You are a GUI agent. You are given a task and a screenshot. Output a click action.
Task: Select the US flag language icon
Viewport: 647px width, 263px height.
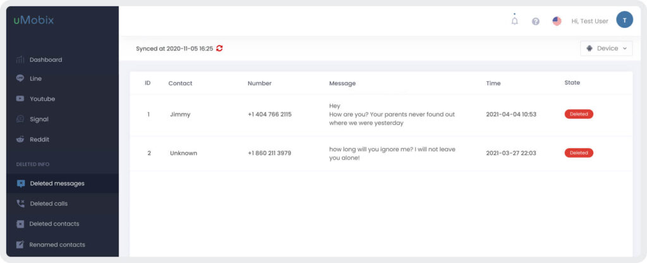pyautogui.click(x=557, y=21)
